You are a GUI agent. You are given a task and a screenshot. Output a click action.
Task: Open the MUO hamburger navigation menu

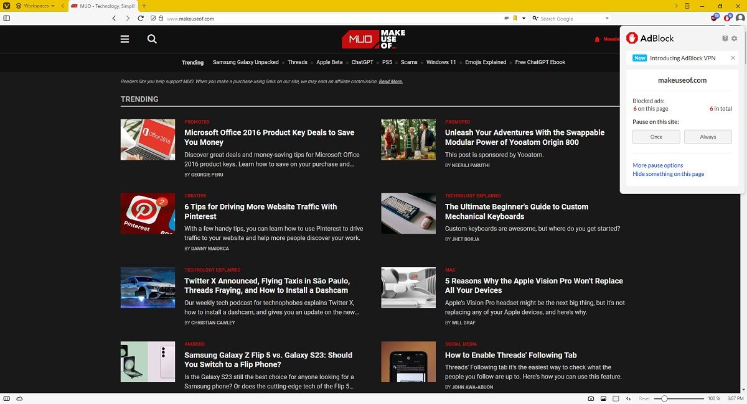125,39
